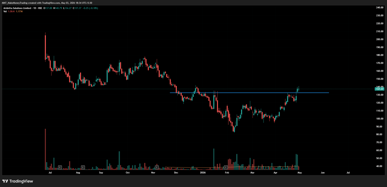This screenshot has width=387, height=187.
Task: Click the 150.00 price axis label
Action: point(379,79)
